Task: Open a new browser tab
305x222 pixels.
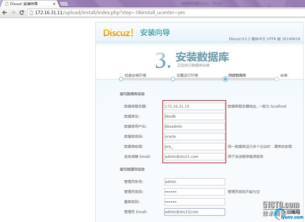Action: (x=64, y=4)
